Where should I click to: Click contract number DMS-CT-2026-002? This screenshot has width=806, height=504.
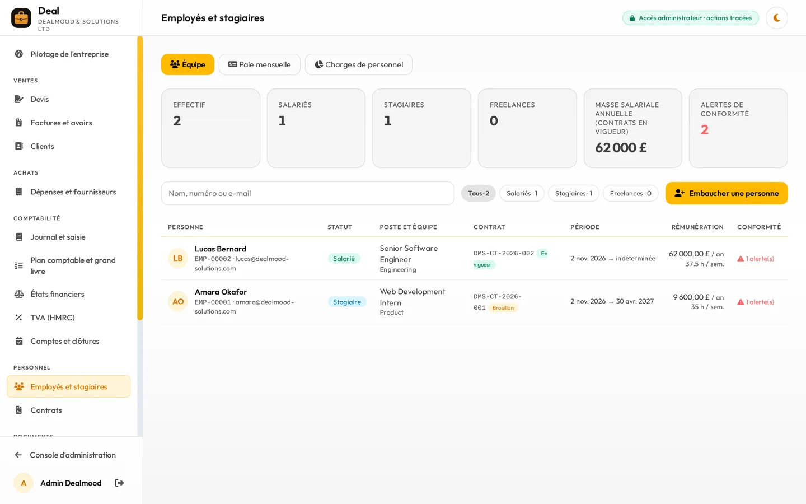tap(504, 253)
